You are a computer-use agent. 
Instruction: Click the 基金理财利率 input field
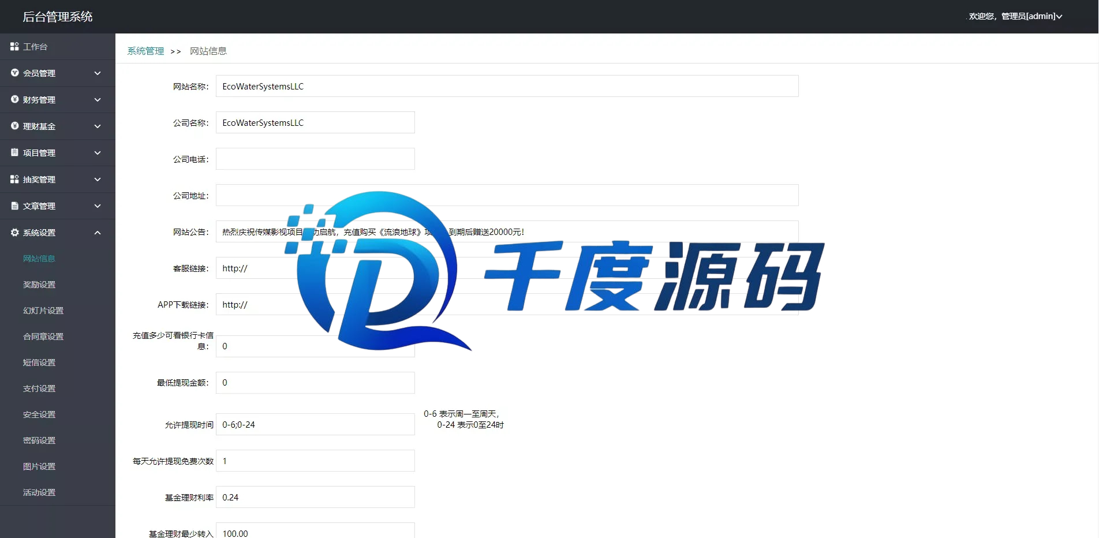pyautogui.click(x=315, y=497)
